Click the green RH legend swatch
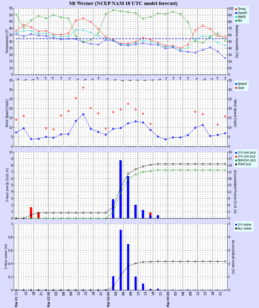This screenshot has width=259, height=308. click(236, 20)
